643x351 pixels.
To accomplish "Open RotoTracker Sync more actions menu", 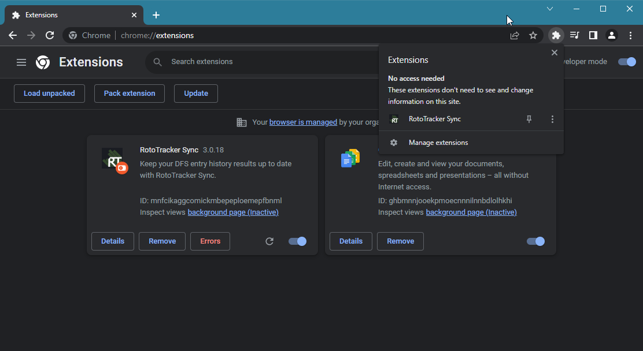I will [x=552, y=119].
